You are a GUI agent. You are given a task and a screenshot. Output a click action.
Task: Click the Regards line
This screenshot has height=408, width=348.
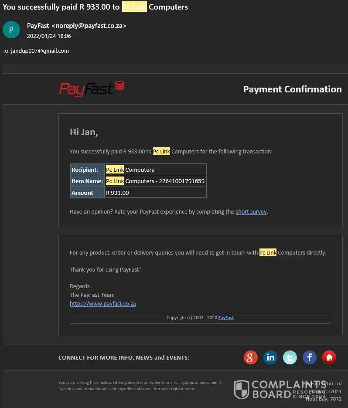pos(80,286)
